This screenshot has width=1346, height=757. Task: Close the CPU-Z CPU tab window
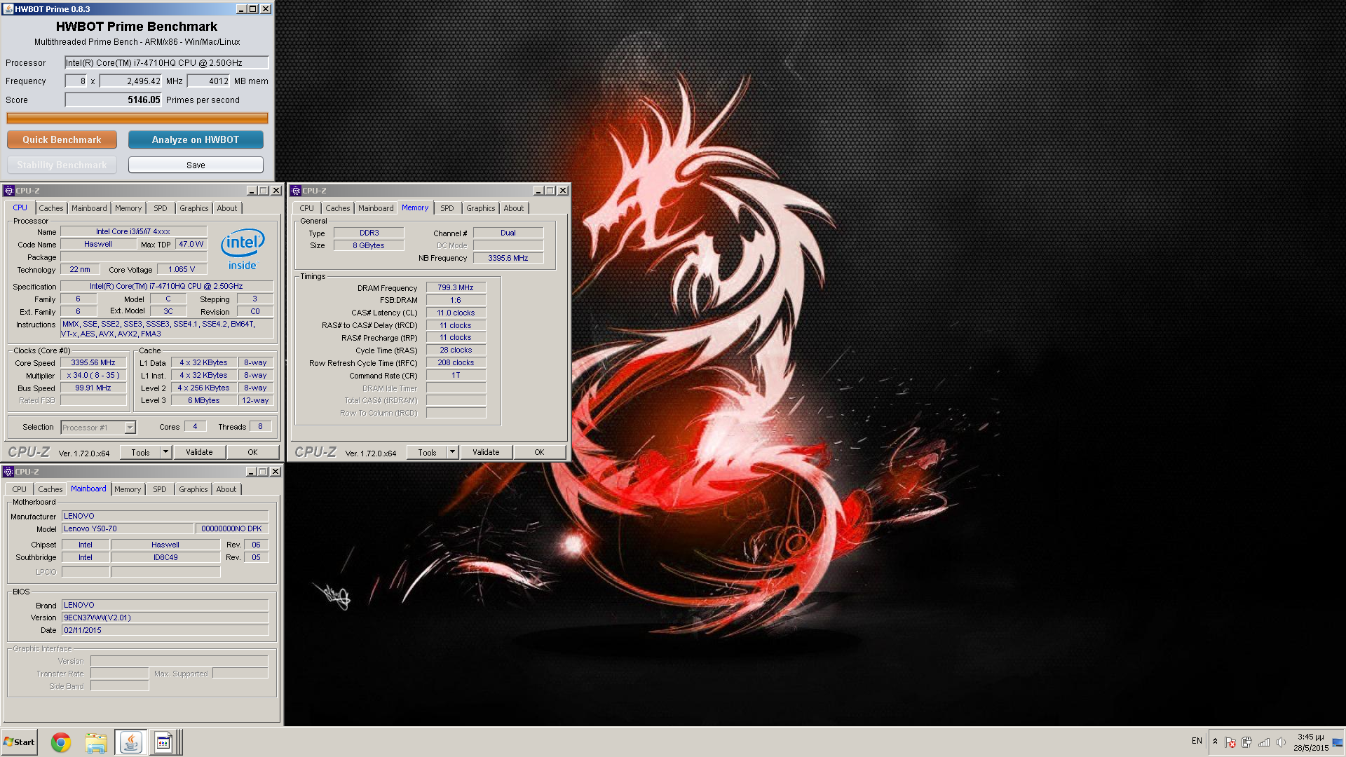tap(276, 191)
